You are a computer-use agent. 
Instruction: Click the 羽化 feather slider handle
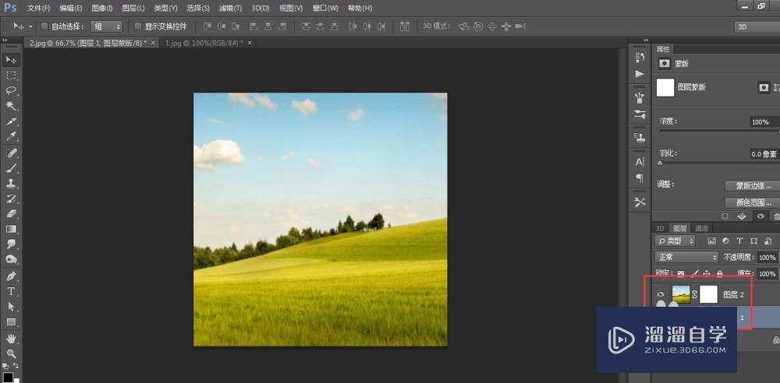coord(660,163)
